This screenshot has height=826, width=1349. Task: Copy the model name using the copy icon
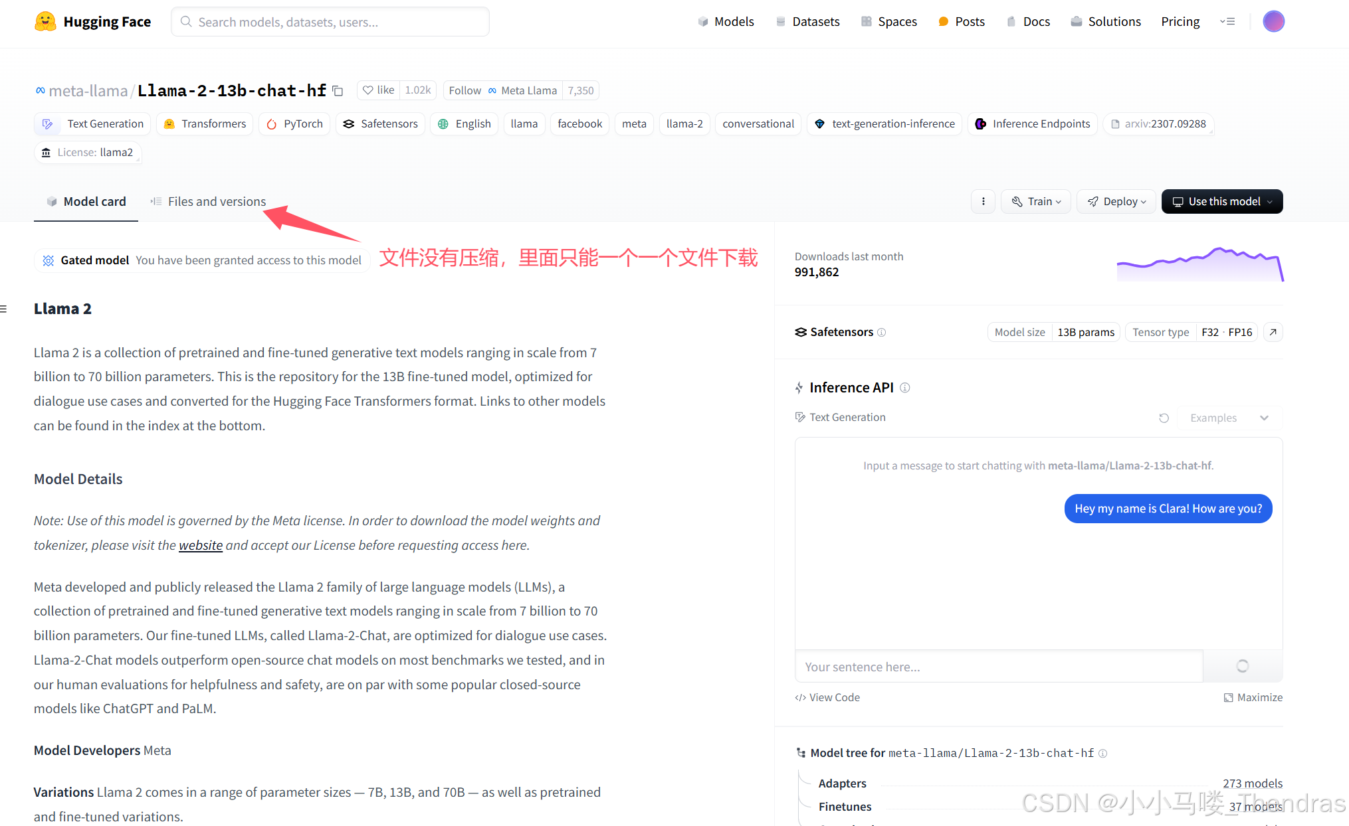pos(338,90)
